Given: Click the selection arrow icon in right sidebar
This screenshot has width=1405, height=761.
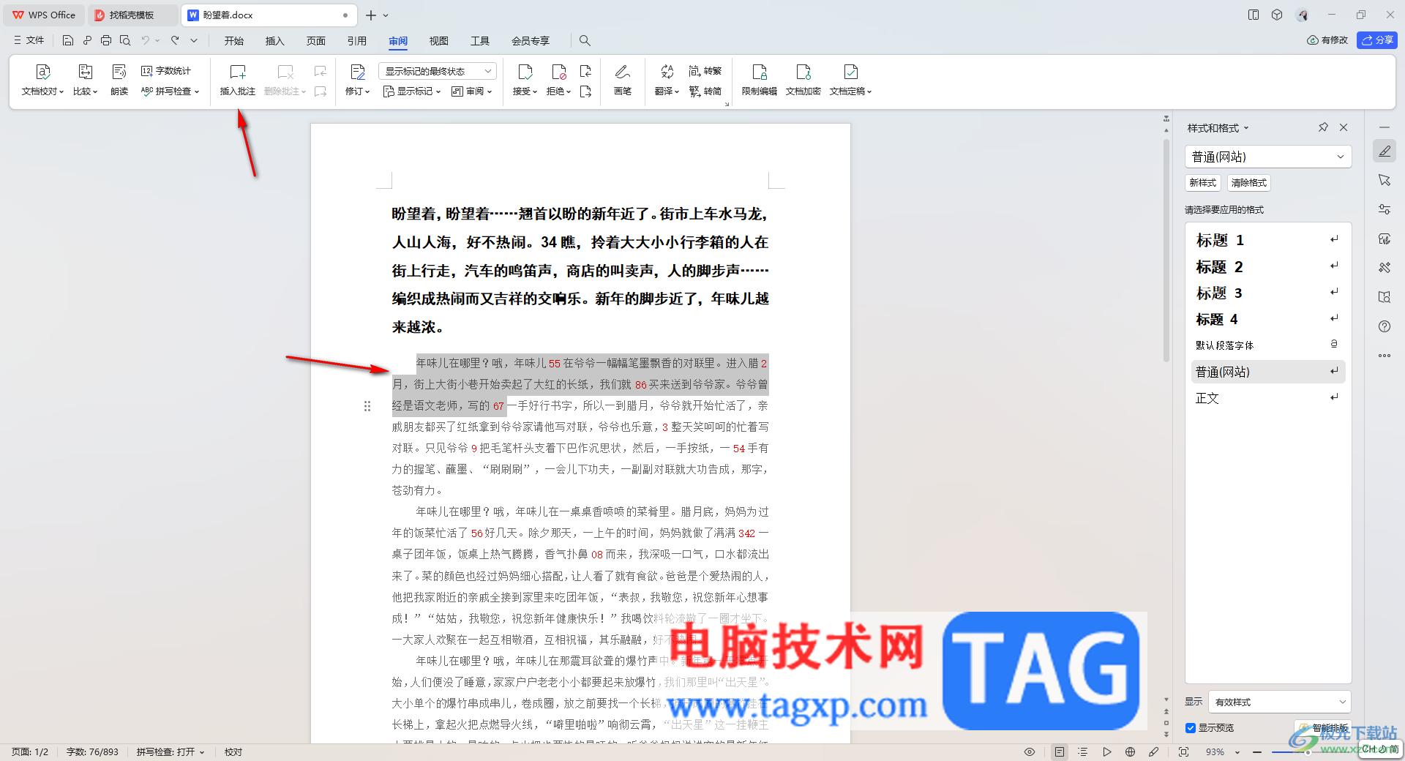Looking at the screenshot, I should tap(1385, 180).
